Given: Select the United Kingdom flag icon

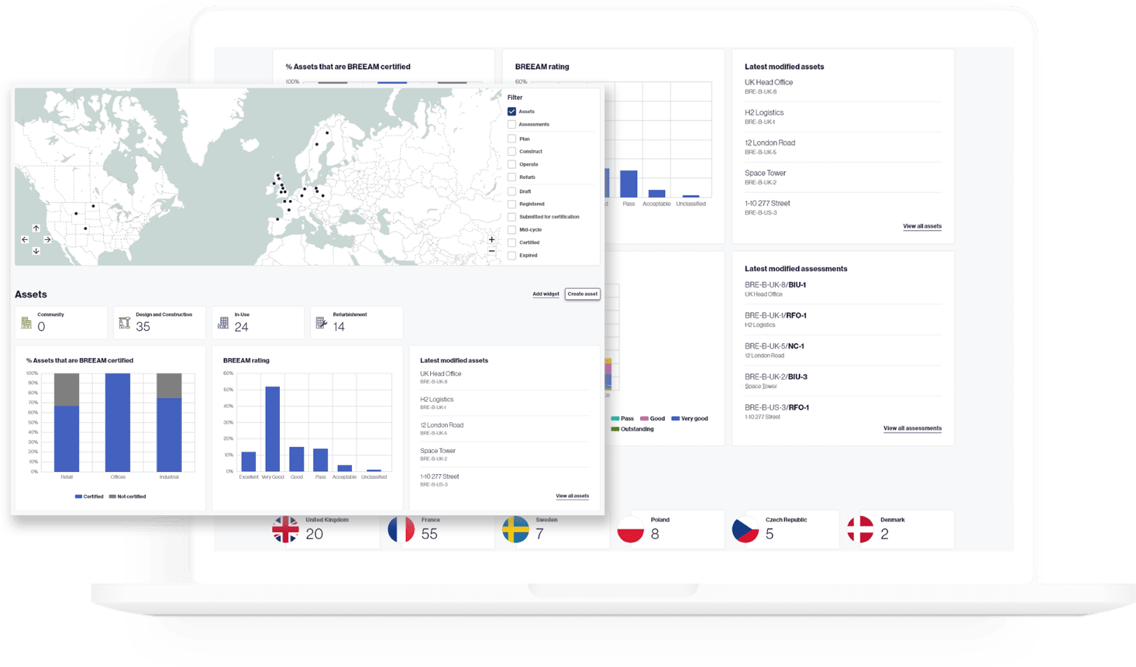Looking at the screenshot, I should pos(285,529).
